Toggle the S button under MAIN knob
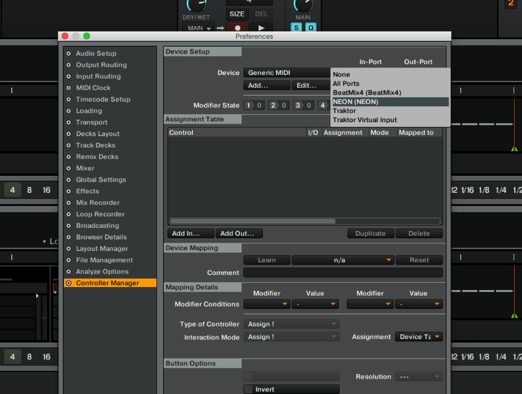The width and height of the screenshot is (522, 394). tap(297, 27)
